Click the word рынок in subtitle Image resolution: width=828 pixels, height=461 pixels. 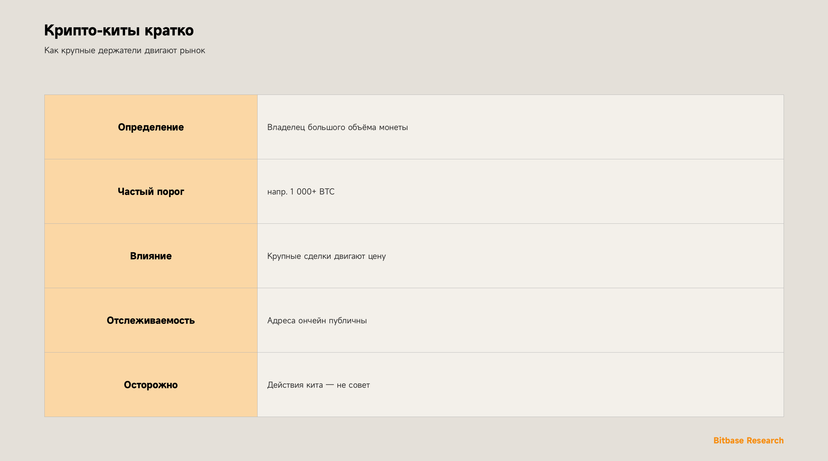tap(192, 51)
